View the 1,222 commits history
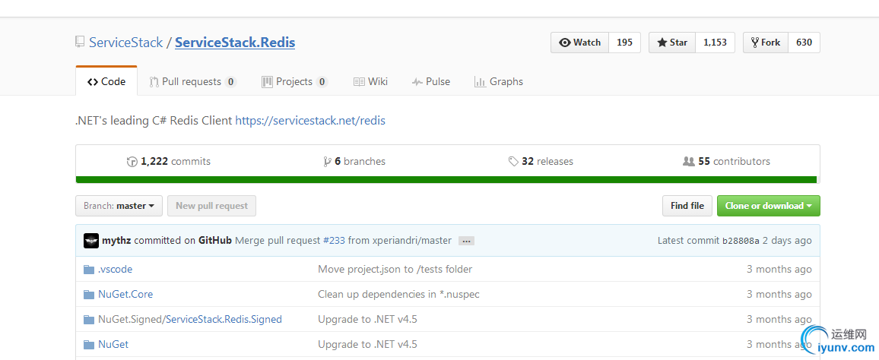879x360 pixels. 169,161
